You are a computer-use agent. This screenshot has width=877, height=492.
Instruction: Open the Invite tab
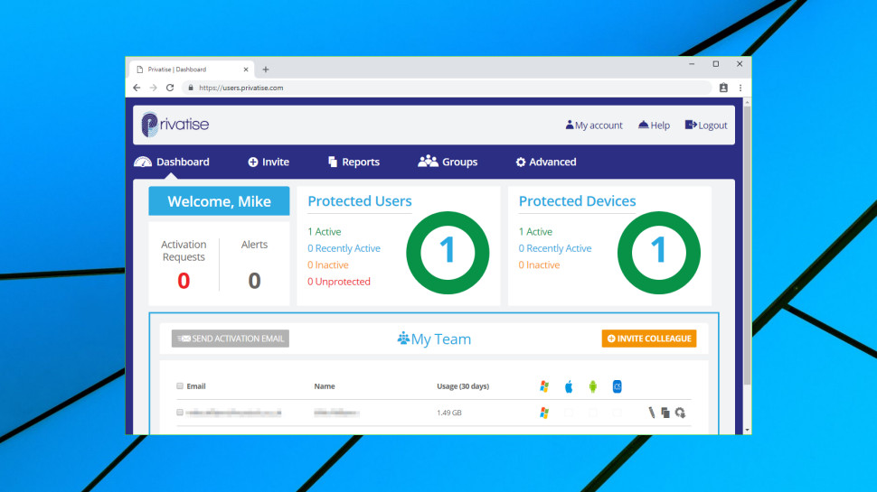point(269,162)
